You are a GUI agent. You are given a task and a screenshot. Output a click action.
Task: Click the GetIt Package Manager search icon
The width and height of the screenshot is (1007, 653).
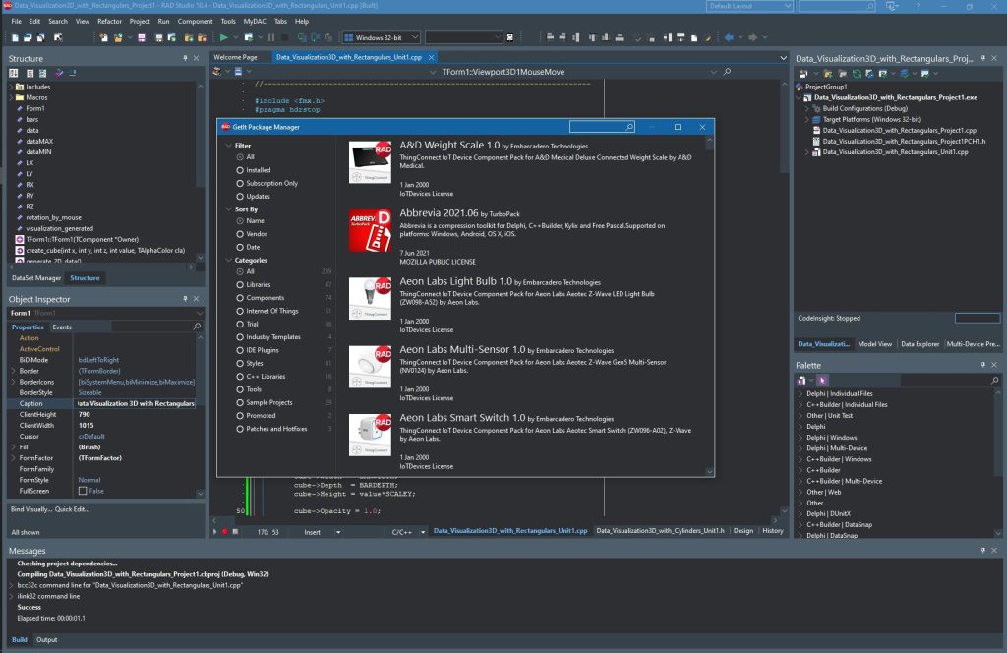(x=630, y=127)
